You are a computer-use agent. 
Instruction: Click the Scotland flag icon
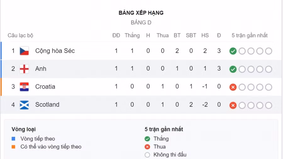coord(24,105)
